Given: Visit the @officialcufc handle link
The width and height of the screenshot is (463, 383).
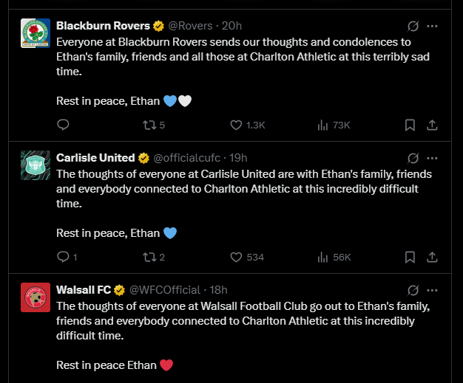Looking at the screenshot, I should [187, 158].
